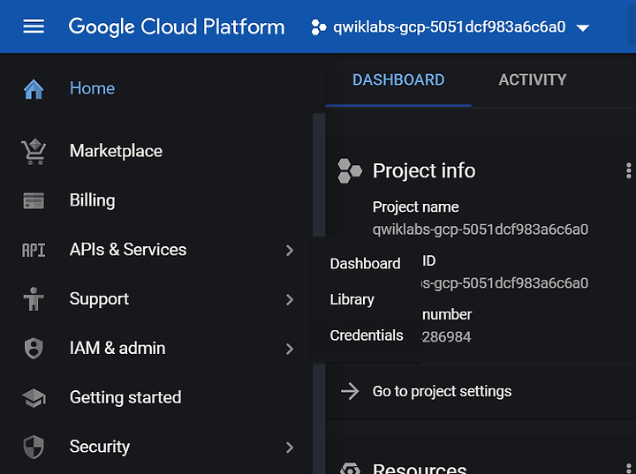Expand APIs & Services submenu chevron

289,250
